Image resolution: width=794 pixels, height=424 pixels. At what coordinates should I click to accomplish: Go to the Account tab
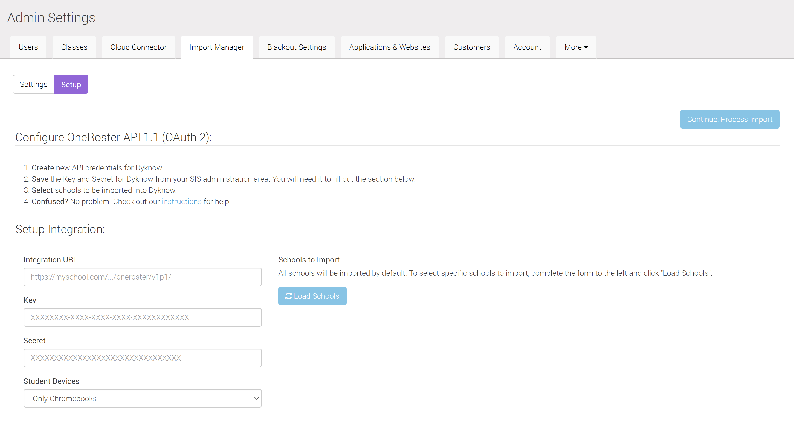527,47
